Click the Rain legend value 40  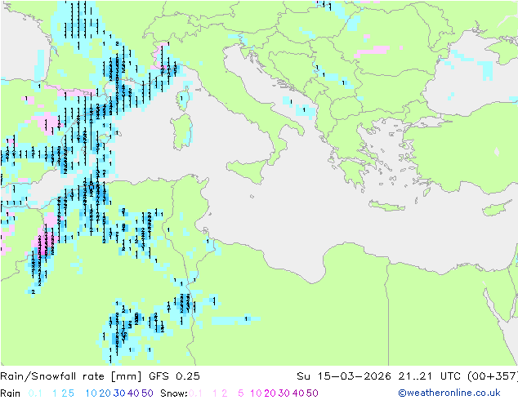point(133,393)
